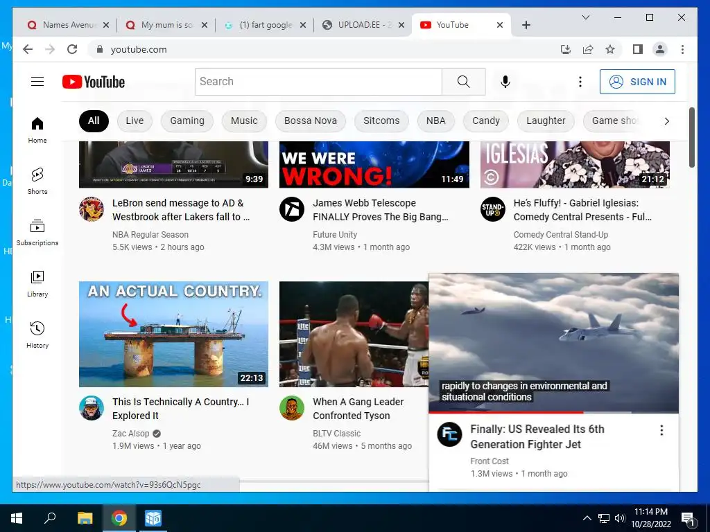This screenshot has width=710, height=532.
Task: Open Chrome profile icon
Action: click(660, 49)
